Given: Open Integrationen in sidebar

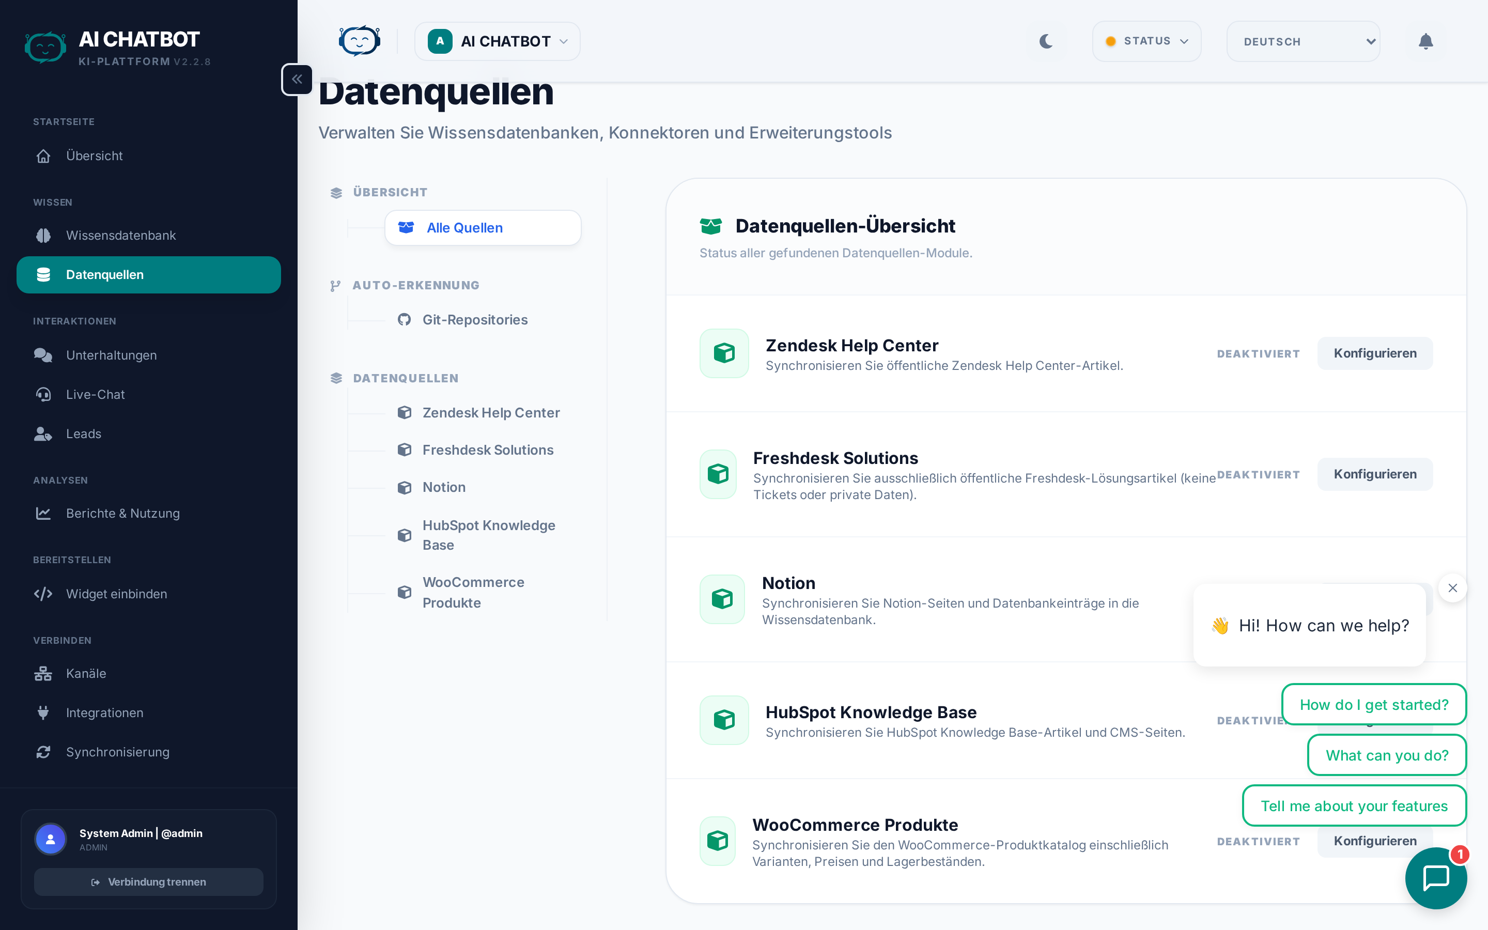Looking at the screenshot, I should 104,712.
